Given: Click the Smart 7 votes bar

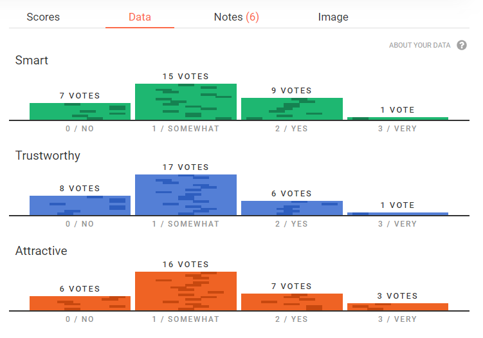Looking at the screenshot, I should (x=80, y=111).
